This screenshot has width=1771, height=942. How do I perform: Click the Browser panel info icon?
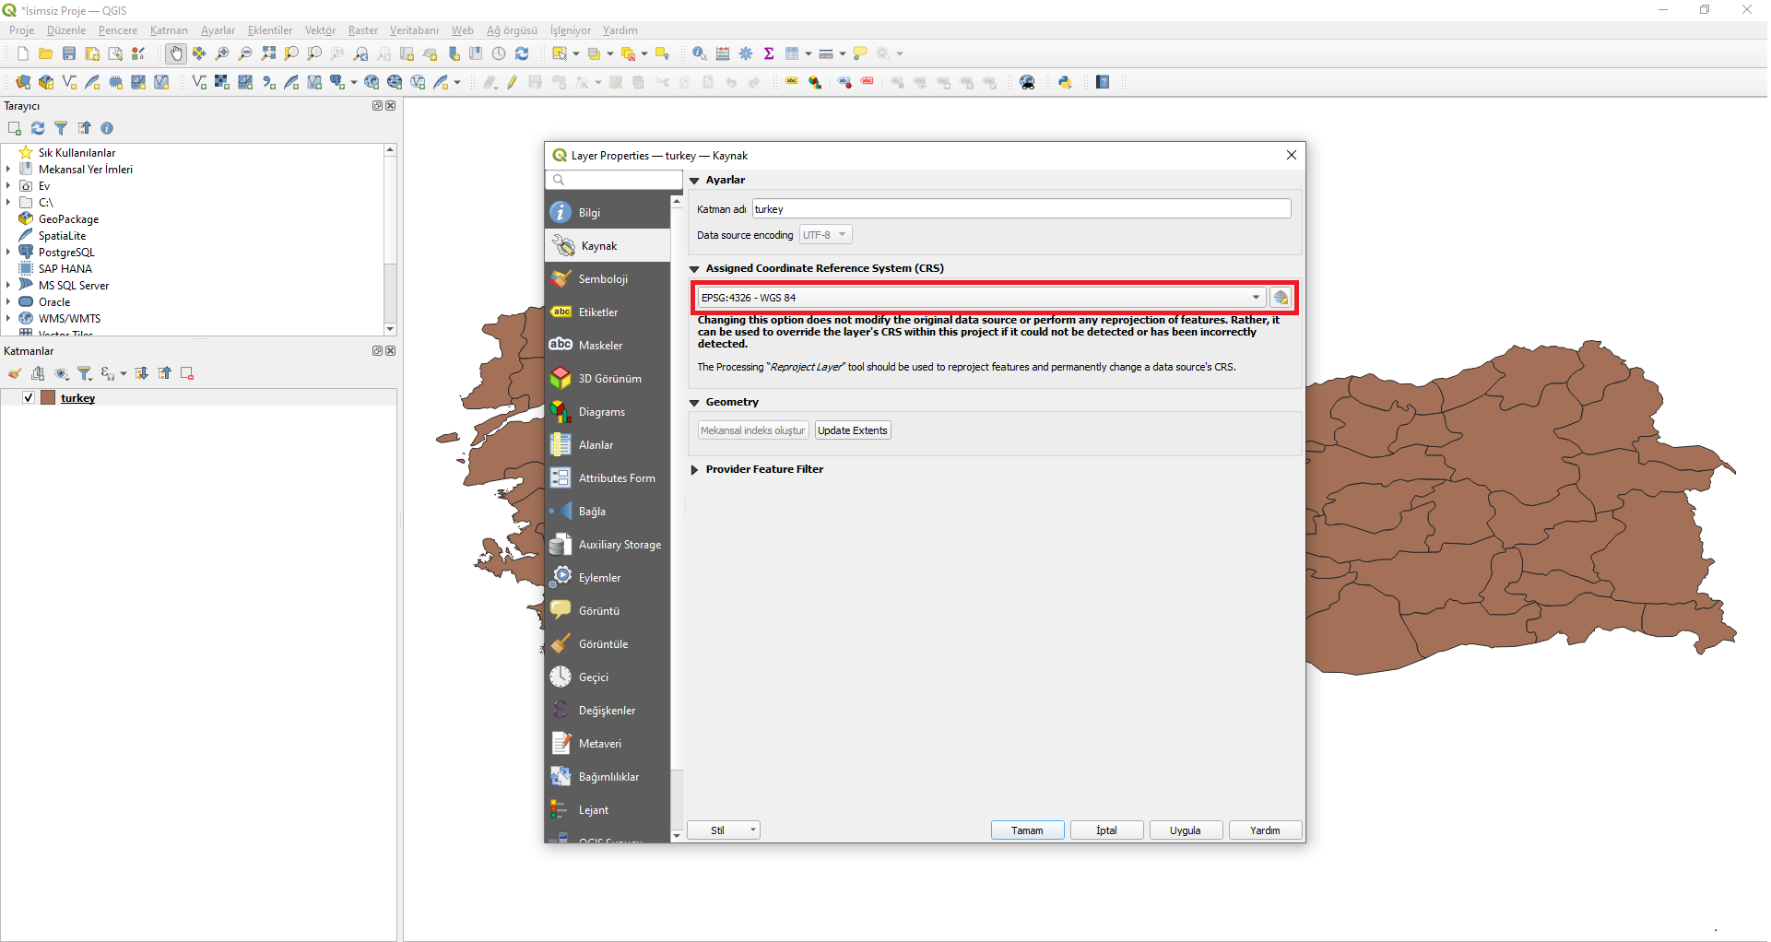(107, 128)
